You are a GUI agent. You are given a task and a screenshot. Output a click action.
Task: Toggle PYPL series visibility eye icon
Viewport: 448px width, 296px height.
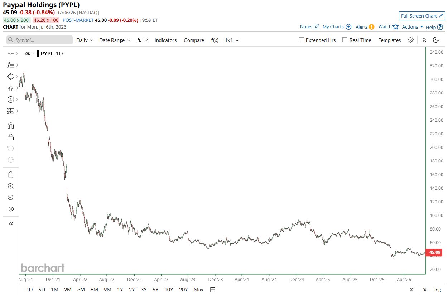tap(28, 54)
